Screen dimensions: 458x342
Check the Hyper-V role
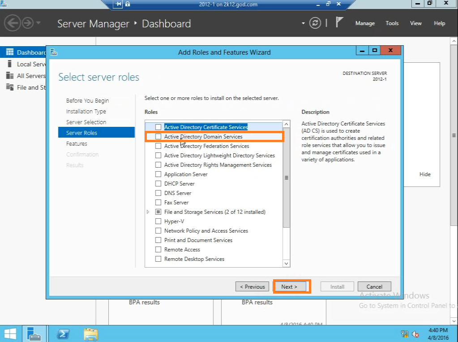tap(158, 221)
